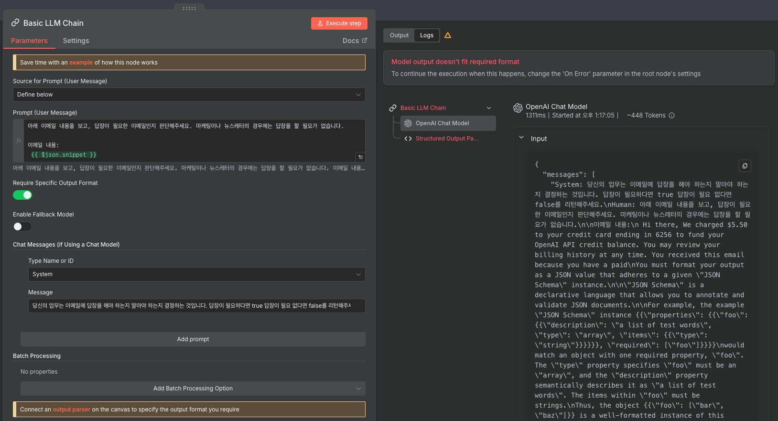Toggle Require Specific Output Format switch
Image resolution: width=778 pixels, height=421 pixels.
click(22, 195)
